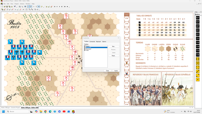Click the Save floppy disk toolbar icon
The width and height of the screenshot is (202, 114).
point(7,7)
